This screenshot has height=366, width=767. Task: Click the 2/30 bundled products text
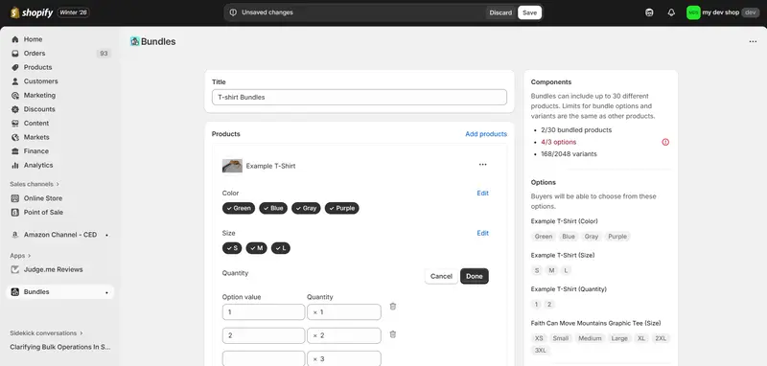point(576,130)
